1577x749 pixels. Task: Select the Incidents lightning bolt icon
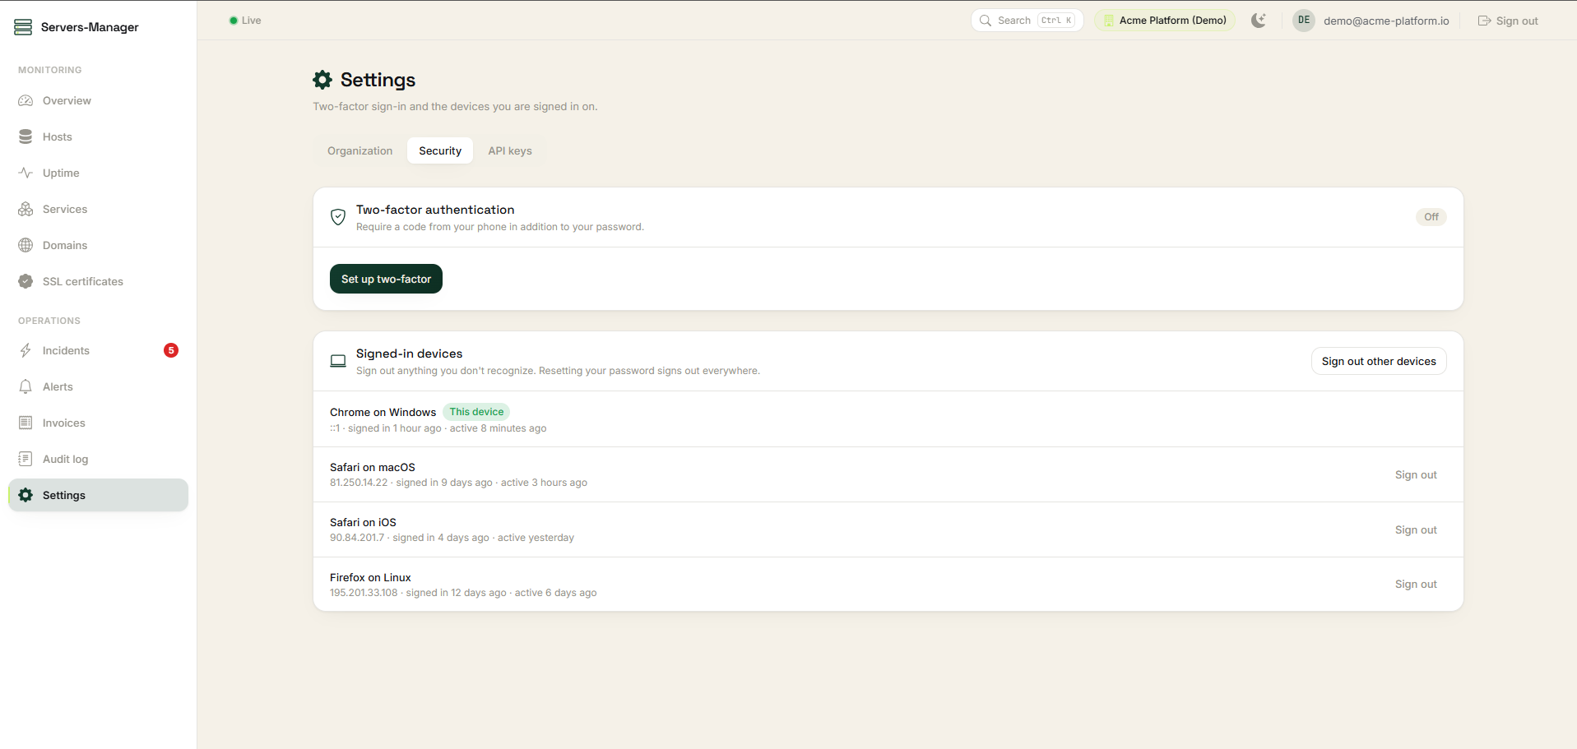click(x=26, y=350)
